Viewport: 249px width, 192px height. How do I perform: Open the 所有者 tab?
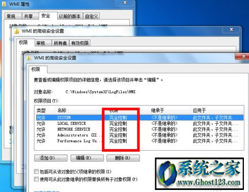[x=60, y=43]
